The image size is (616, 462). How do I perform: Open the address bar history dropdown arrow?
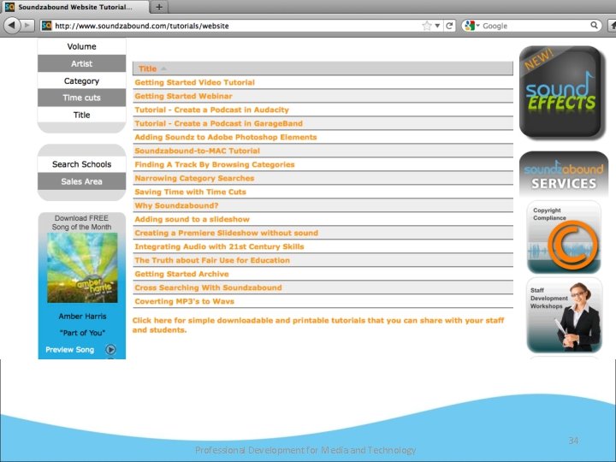437,26
